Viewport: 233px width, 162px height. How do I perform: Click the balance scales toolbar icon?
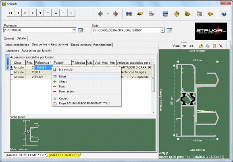click(x=177, y=14)
